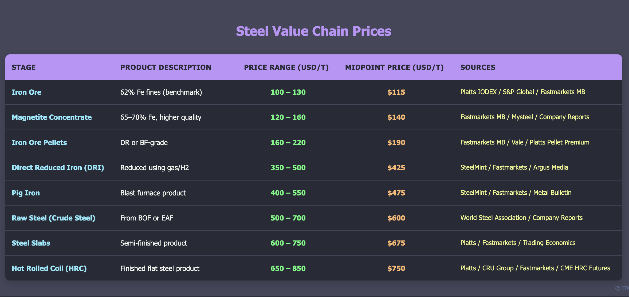Image resolution: width=629 pixels, height=297 pixels.
Task: Click Direct Reduced Iron (DRI) stage
Action: point(58,168)
